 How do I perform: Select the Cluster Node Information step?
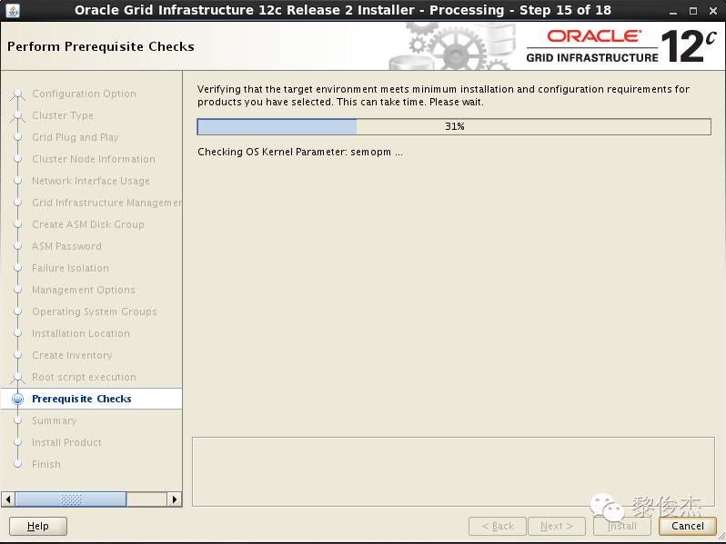pyautogui.click(x=94, y=159)
